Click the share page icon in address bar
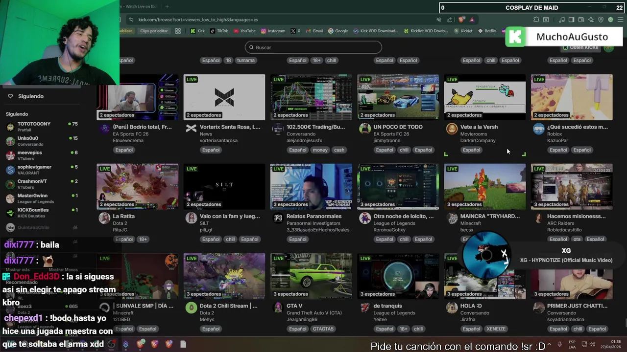This screenshot has width=627, height=352. 449,20
